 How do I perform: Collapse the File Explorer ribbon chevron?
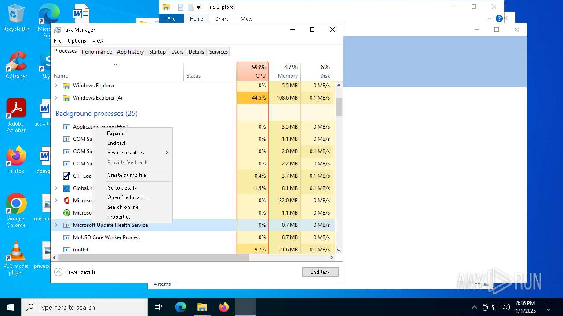click(490, 18)
